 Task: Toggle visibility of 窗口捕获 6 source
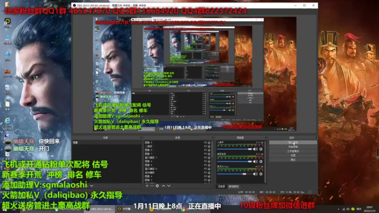coord(205,169)
